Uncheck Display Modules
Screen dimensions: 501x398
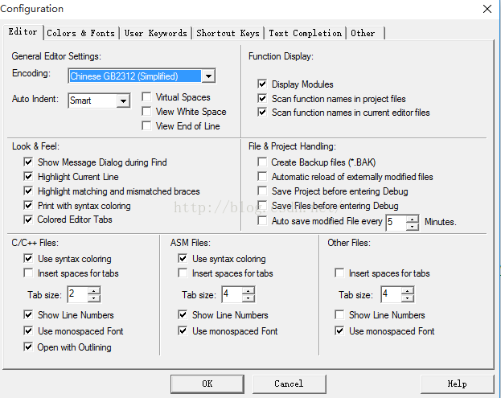click(262, 84)
